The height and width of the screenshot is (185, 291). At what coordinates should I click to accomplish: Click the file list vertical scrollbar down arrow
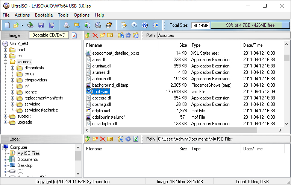click(x=286, y=124)
